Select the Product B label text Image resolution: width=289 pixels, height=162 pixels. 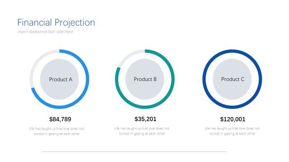coord(145,79)
